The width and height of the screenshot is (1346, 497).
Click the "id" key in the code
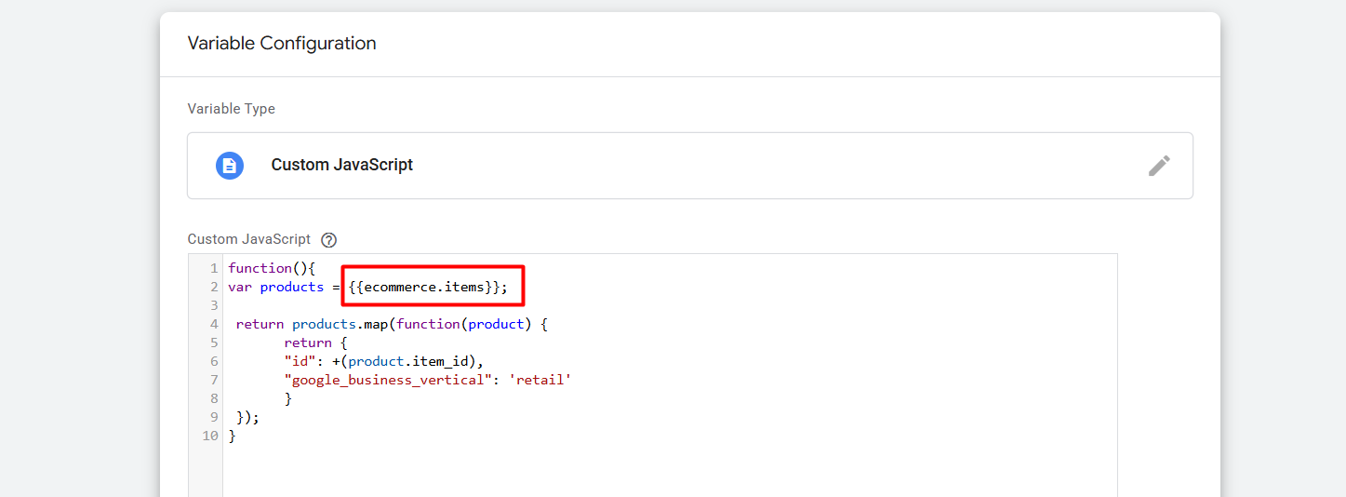pos(297,361)
